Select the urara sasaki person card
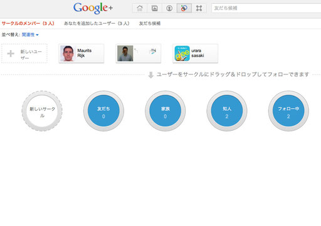Screen dimensions: 321x226 pyautogui.click(x=196, y=53)
